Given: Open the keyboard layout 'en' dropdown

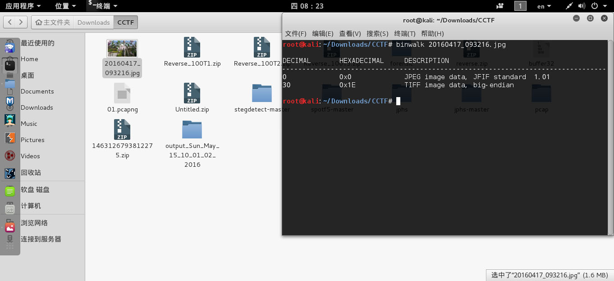Looking at the screenshot, I should click(x=544, y=6).
